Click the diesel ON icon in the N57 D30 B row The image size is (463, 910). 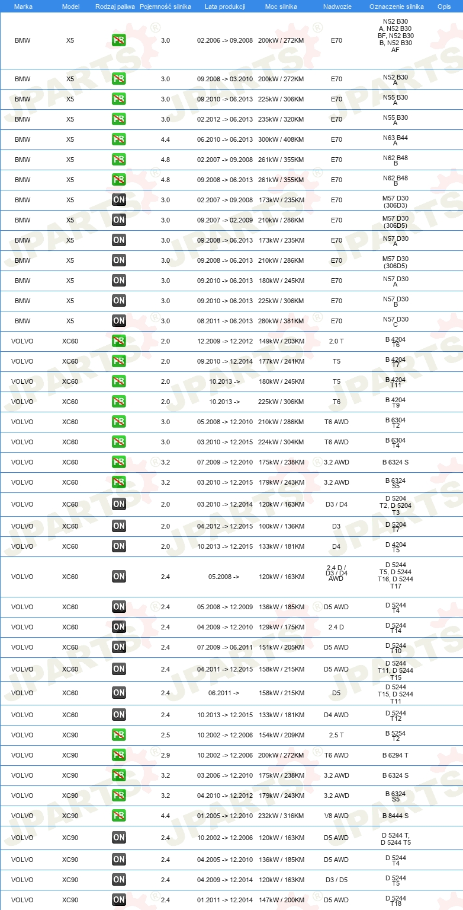pyautogui.click(x=119, y=301)
